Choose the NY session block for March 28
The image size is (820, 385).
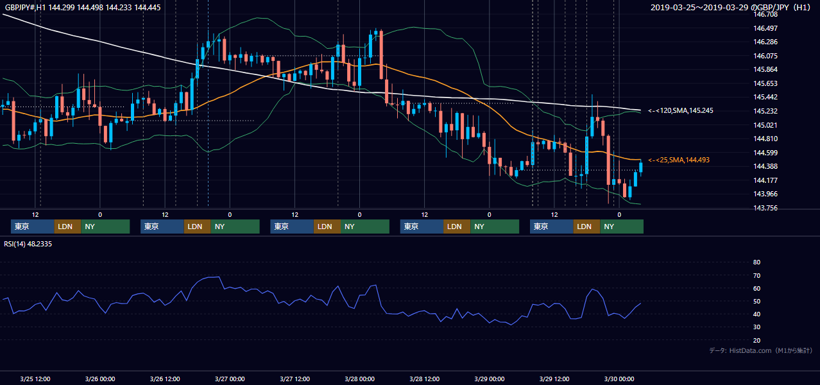click(495, 227)
